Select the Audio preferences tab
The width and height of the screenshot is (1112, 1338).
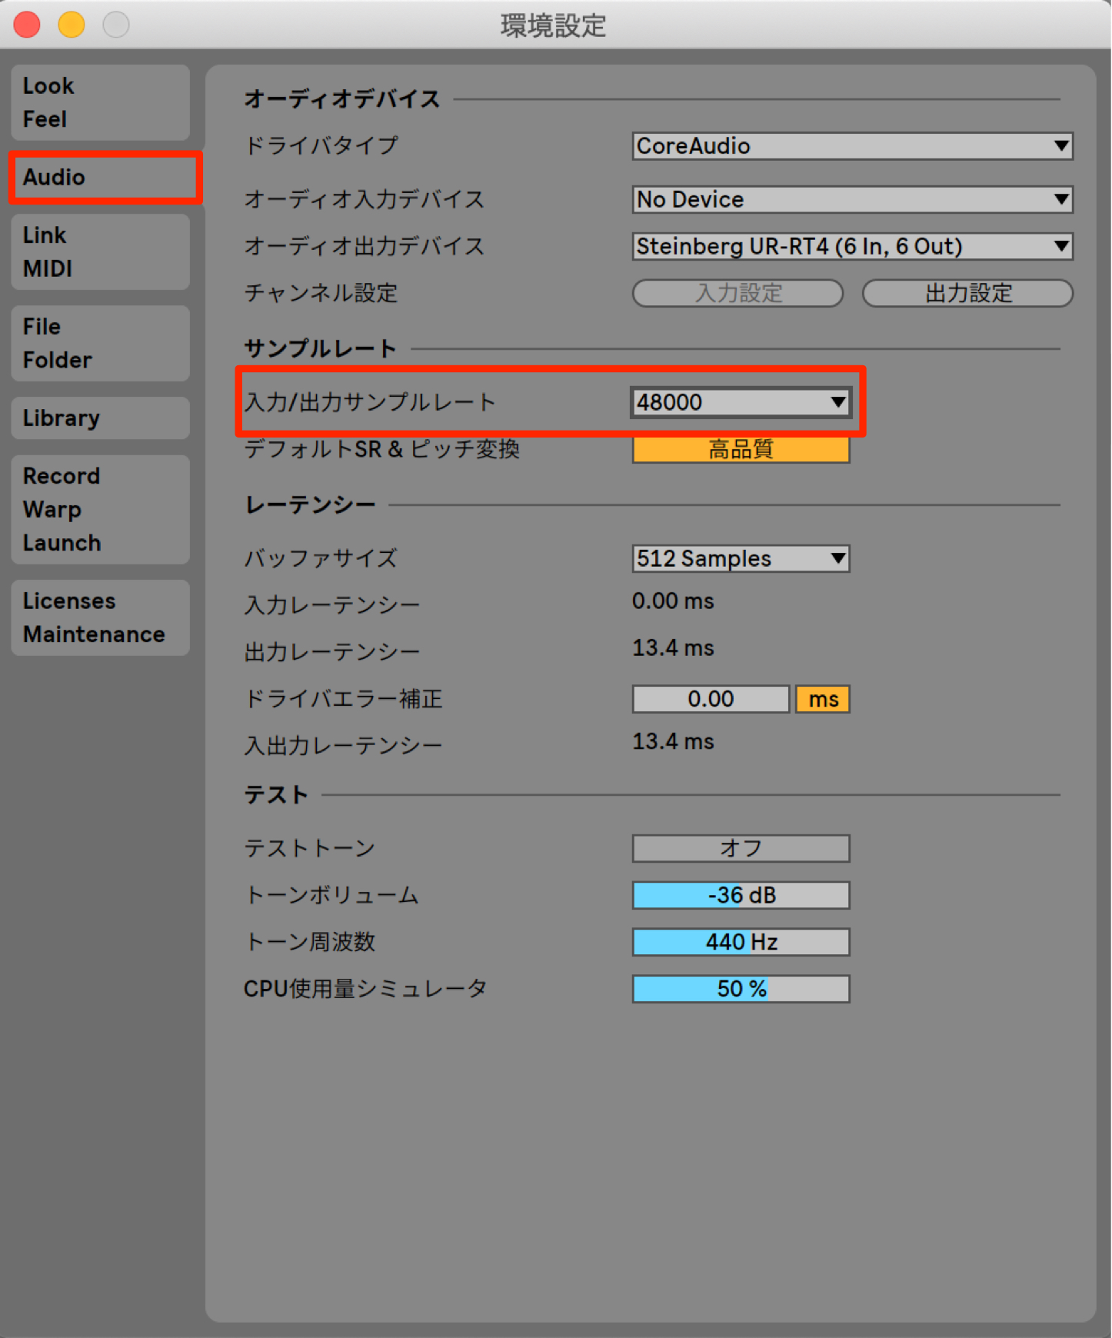coord(105,177)
